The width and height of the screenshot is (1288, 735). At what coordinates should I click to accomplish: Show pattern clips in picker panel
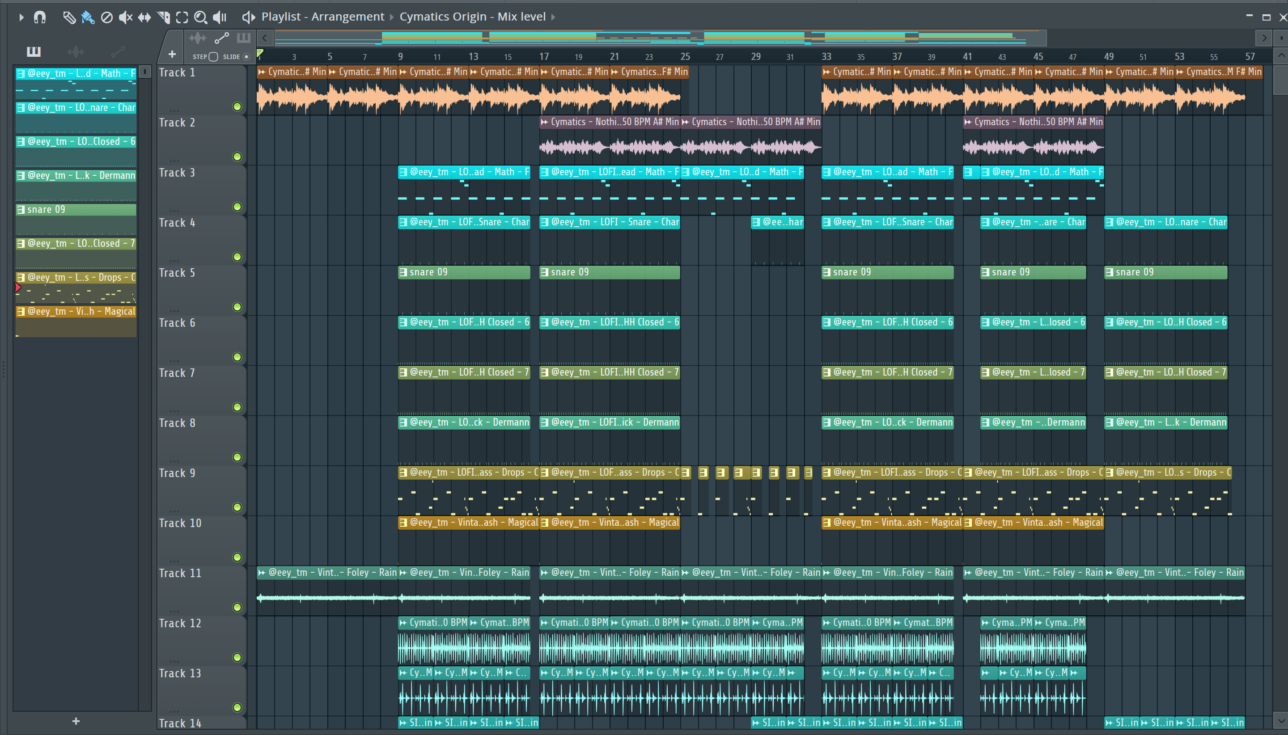34,51
